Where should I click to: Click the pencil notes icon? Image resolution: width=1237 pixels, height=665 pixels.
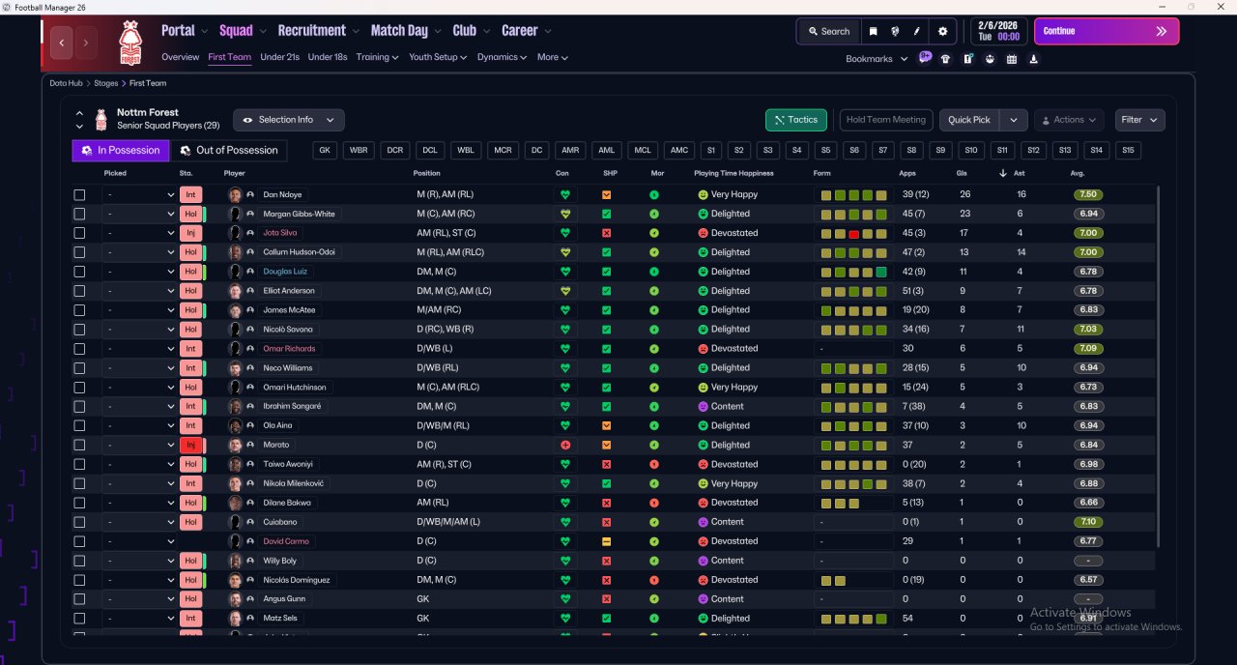point(917,31)
